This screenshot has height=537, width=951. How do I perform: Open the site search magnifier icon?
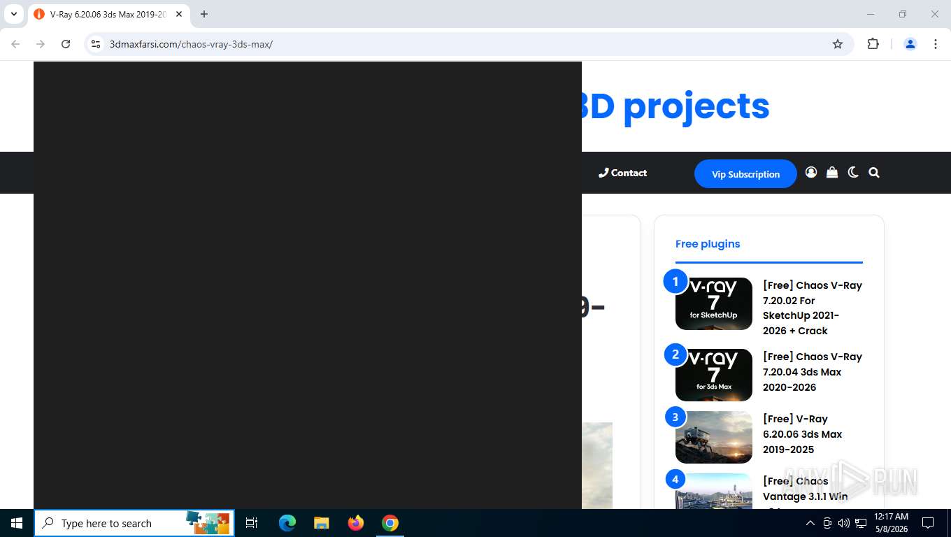tap(874, 173)
